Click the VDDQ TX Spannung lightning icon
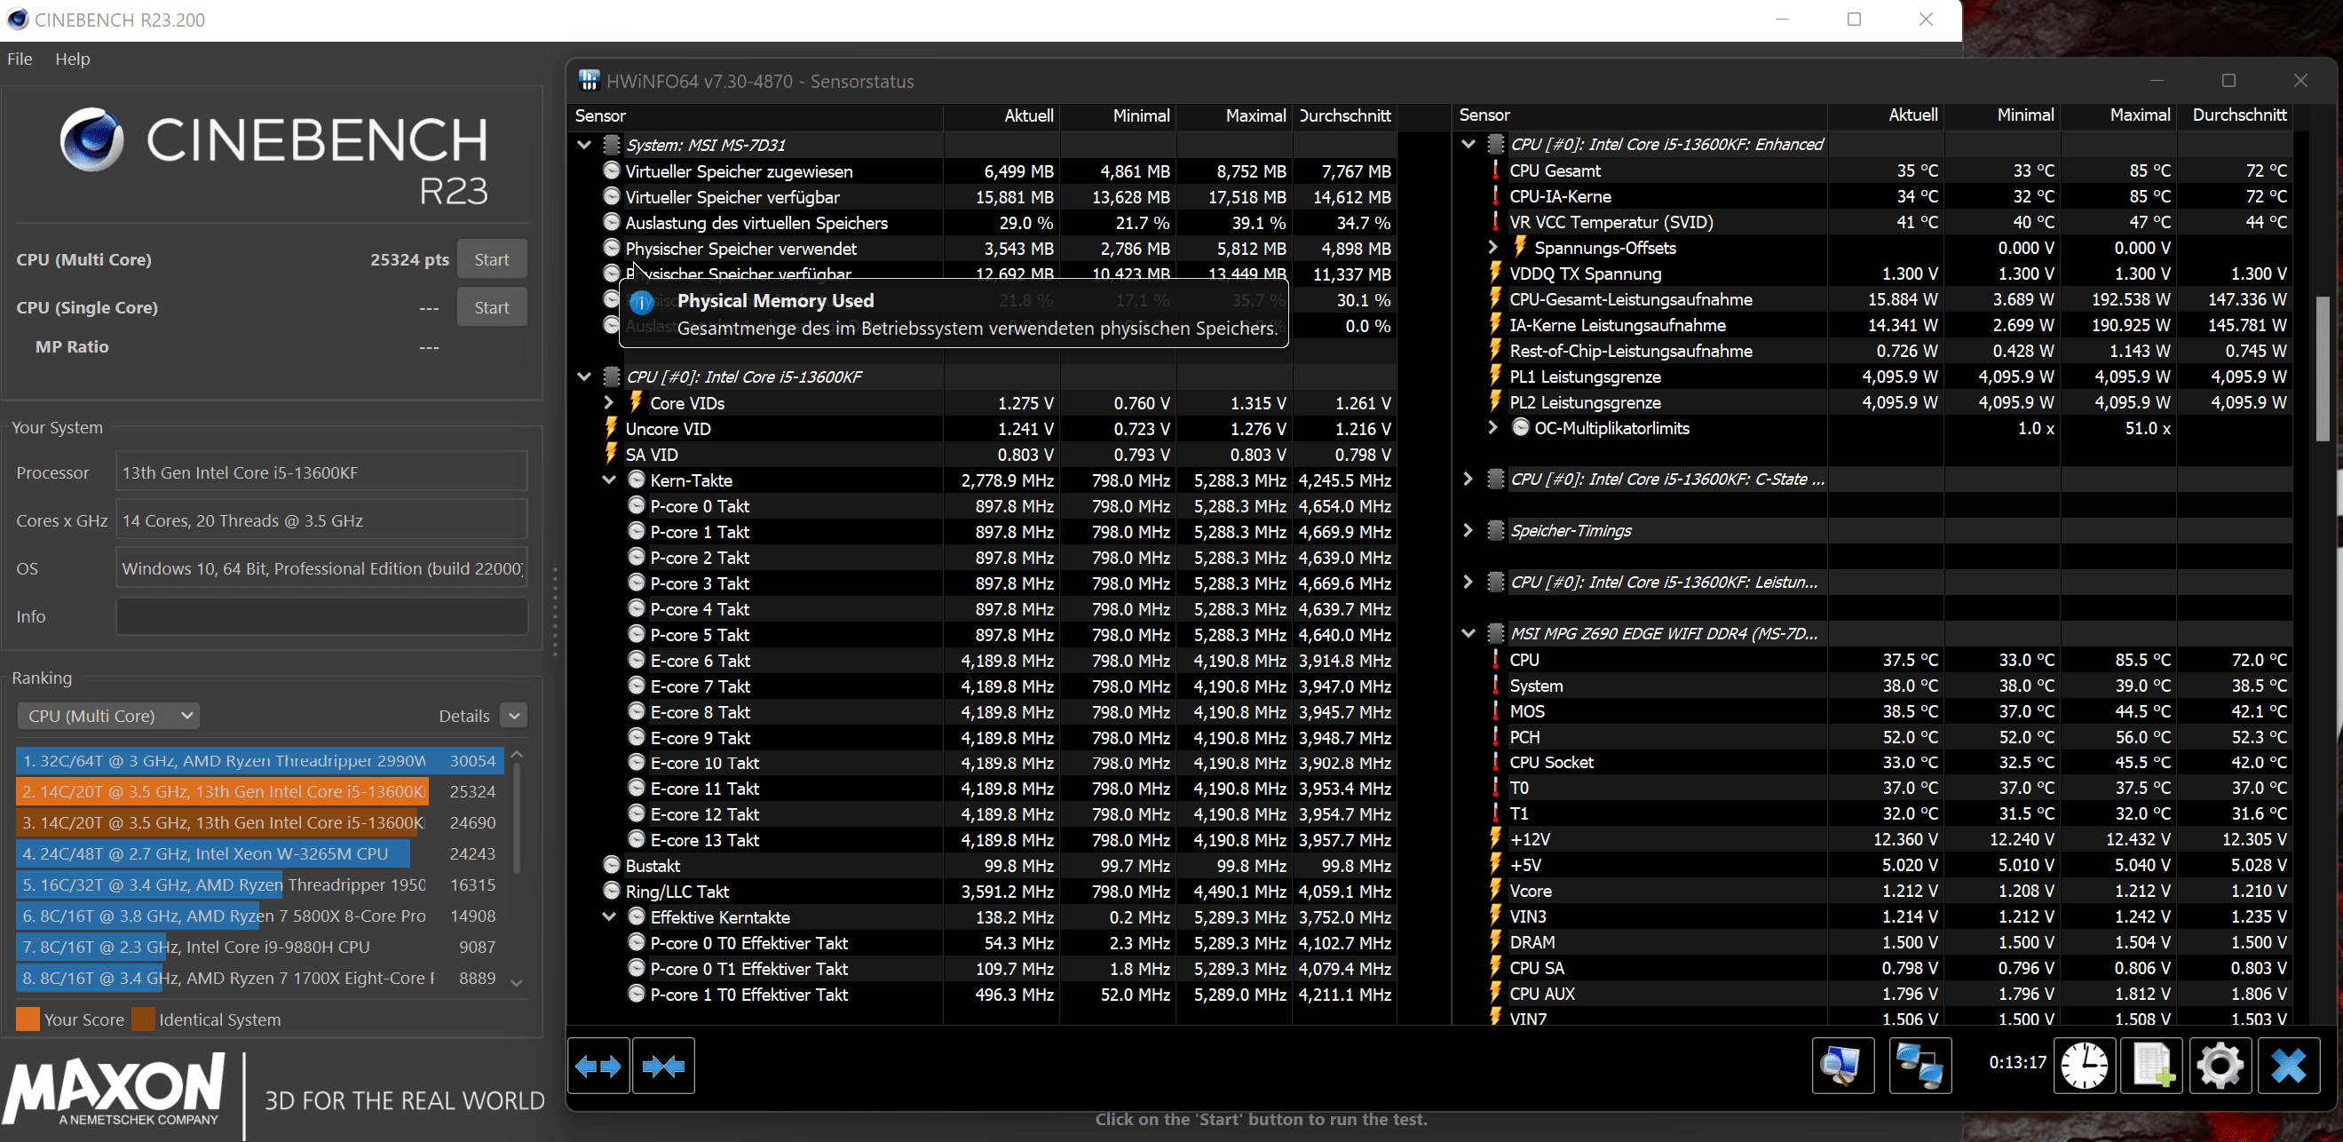2343x1142 pixels. (x=1495, y=273)
